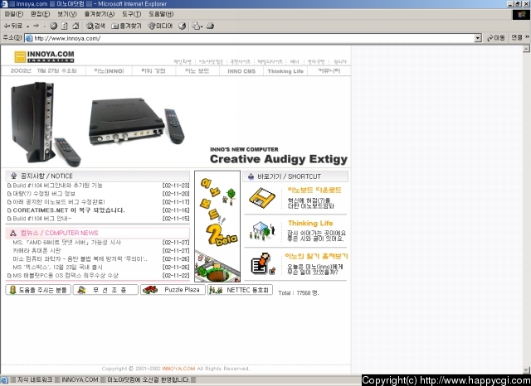Screen dimensions: 531x386
Task: Open the Tools (도구) menu
Action: [131, 14]
